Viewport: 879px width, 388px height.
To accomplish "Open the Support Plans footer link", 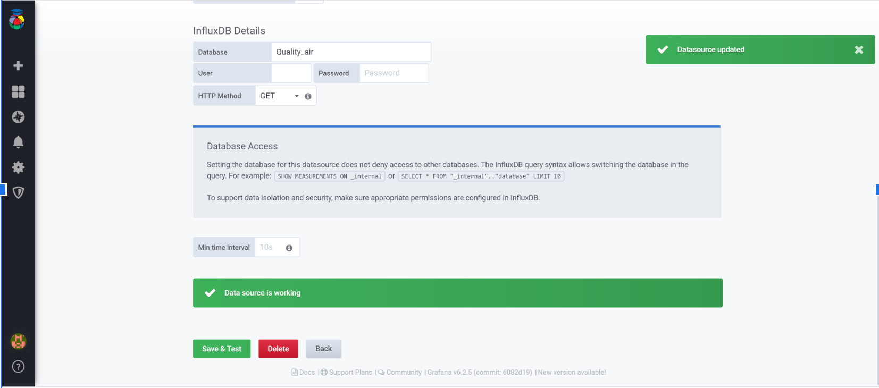I will (346, 373).
